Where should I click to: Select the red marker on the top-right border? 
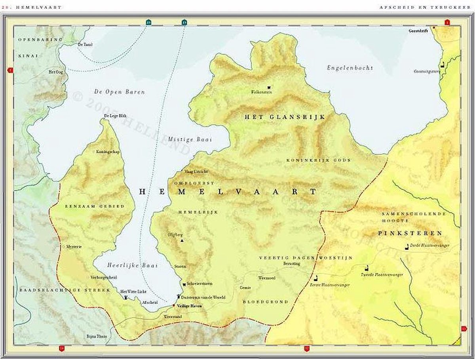pyautogui.click(x=447, y=23)
